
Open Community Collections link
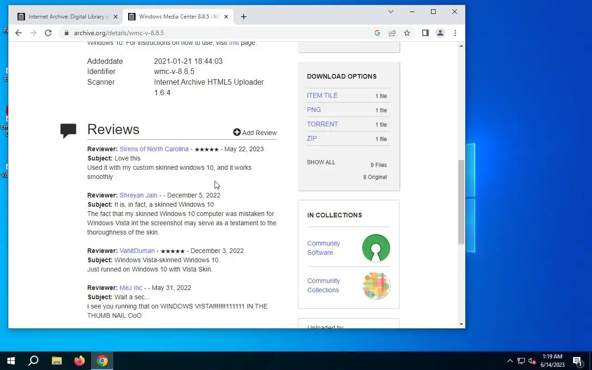(x=323, y=285)
